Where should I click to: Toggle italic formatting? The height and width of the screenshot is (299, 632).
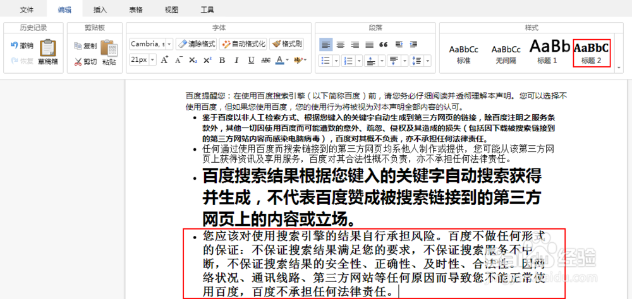click(236, 60)
